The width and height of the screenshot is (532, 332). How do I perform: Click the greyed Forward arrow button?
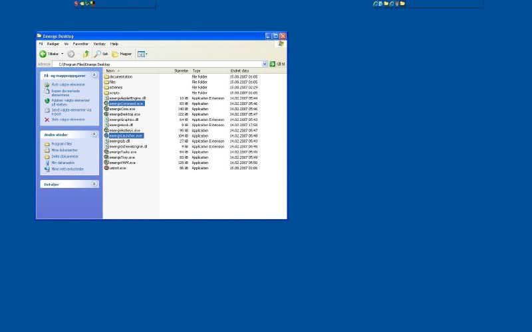pyautogui.click(x=70, y=54)
